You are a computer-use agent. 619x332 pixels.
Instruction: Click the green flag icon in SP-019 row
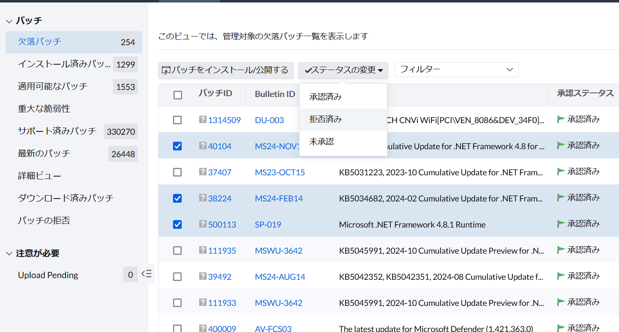561,224
